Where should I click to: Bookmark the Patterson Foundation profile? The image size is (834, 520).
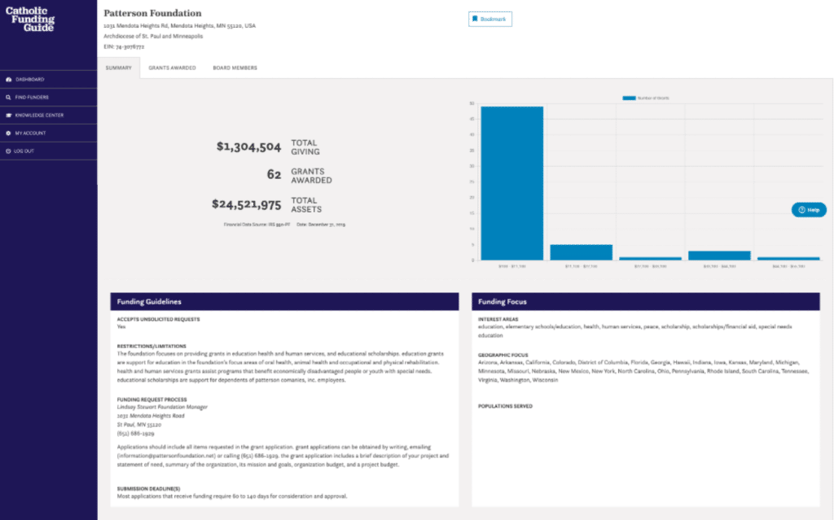coord(489,20)
